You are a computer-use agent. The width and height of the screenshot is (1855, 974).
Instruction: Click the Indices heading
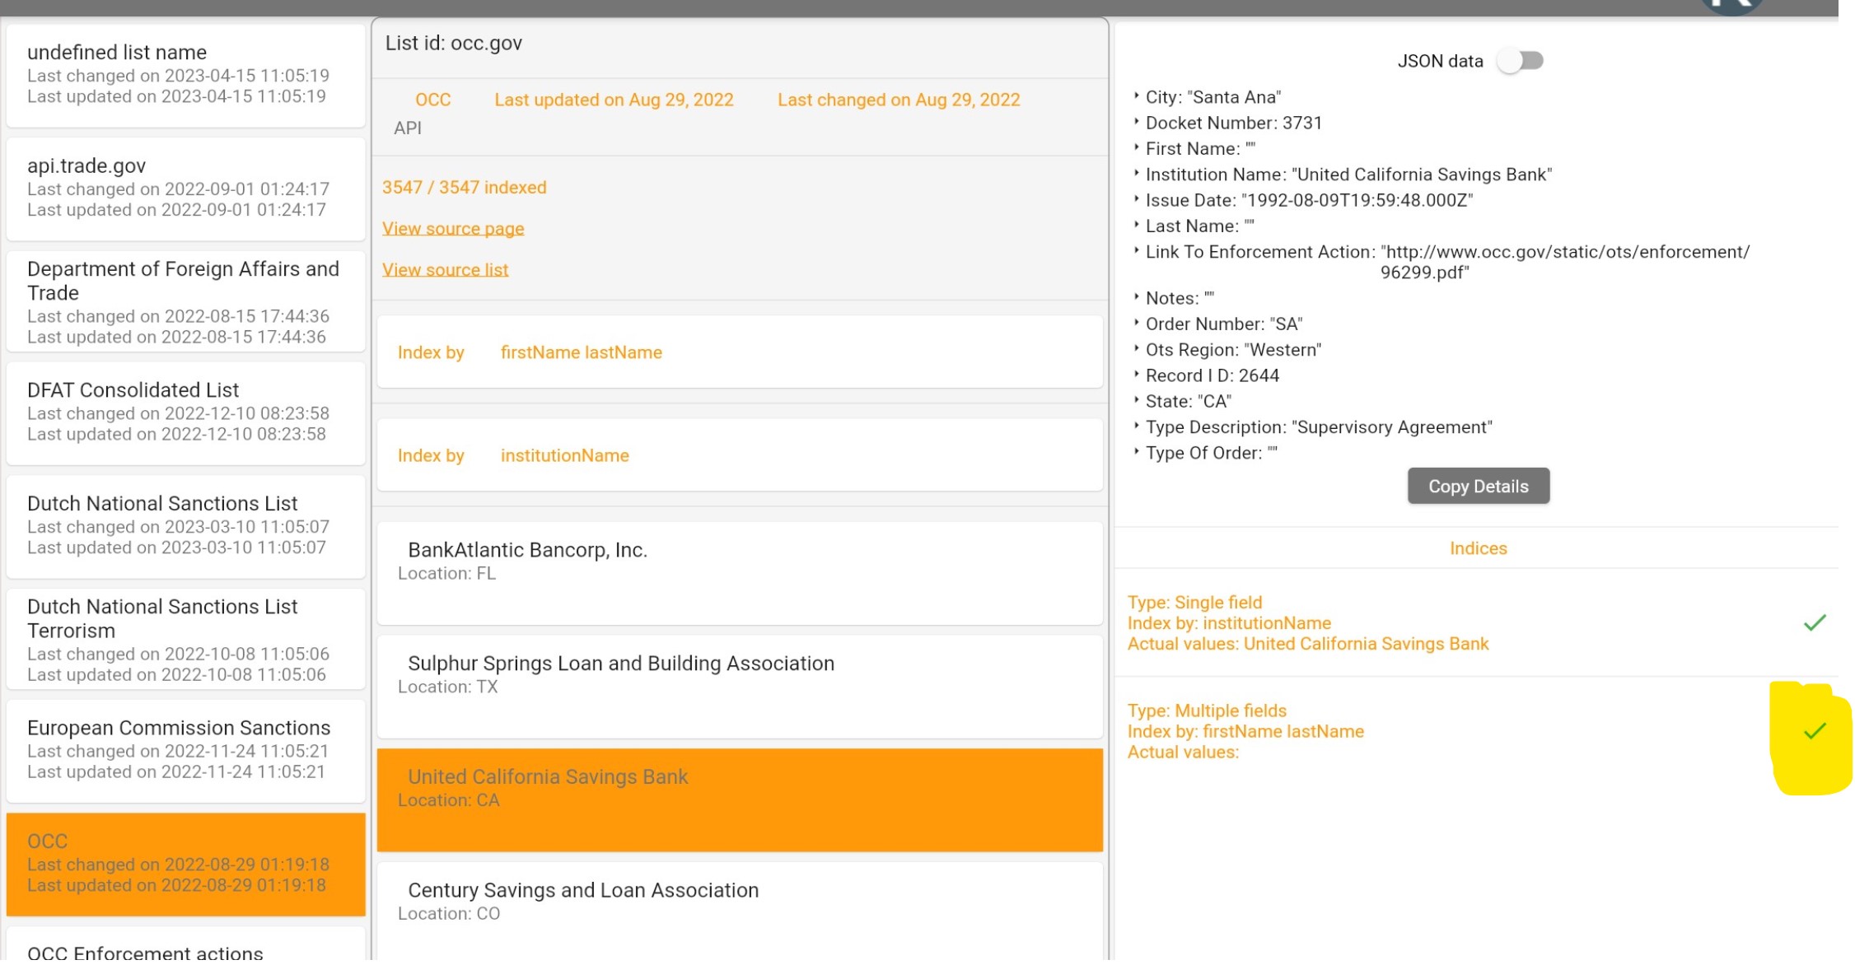click(1477, 548)
